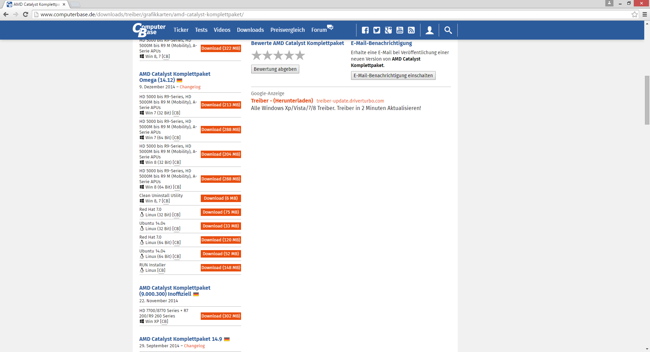650x352 pixels.
Task: Open the site search magnifier icon
Action: pos(448,30)
